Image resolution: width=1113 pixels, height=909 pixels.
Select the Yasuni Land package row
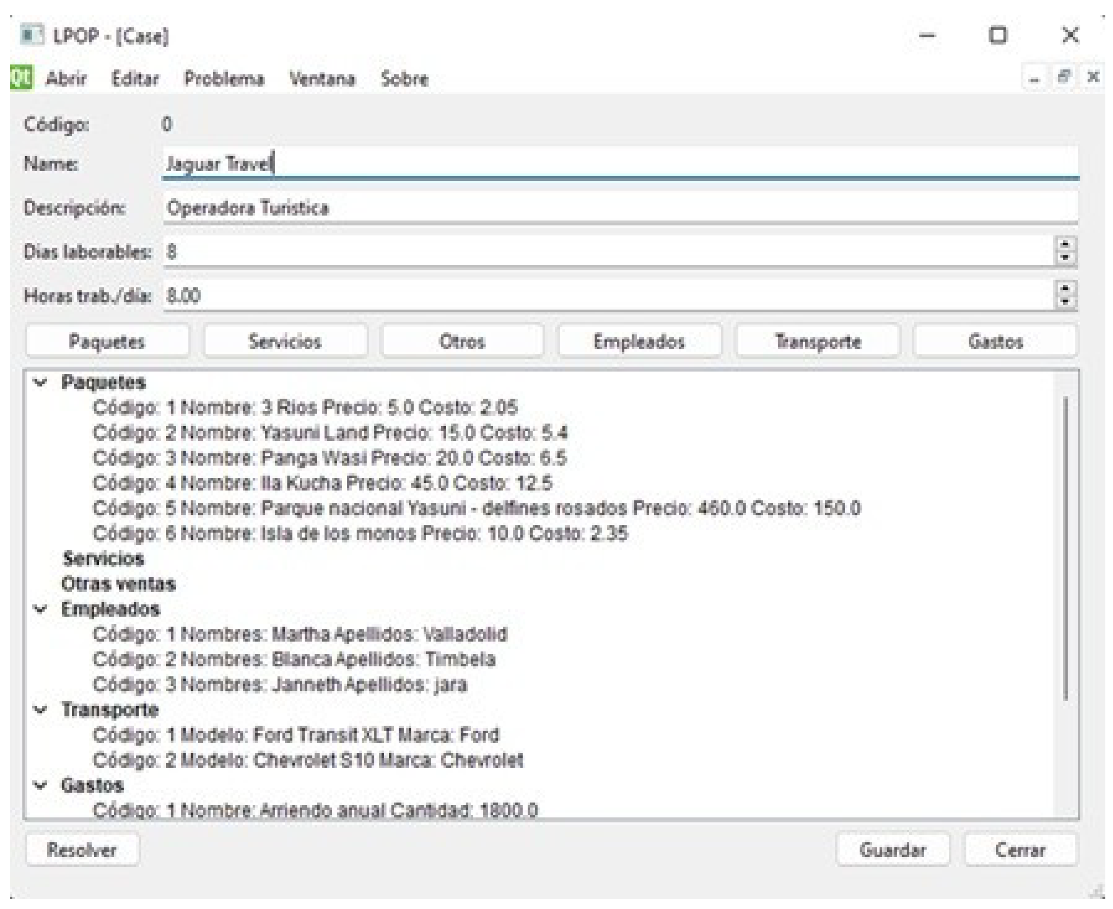330,433
